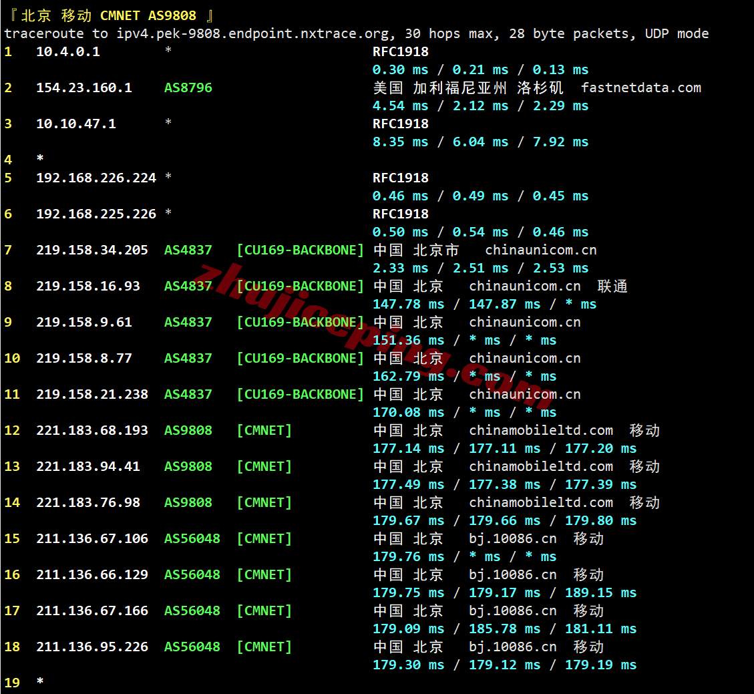Click [CU169-BACKBONE] tag on hop 7
The width and height of the screenshot is (754, 694).
pos(301,250)
